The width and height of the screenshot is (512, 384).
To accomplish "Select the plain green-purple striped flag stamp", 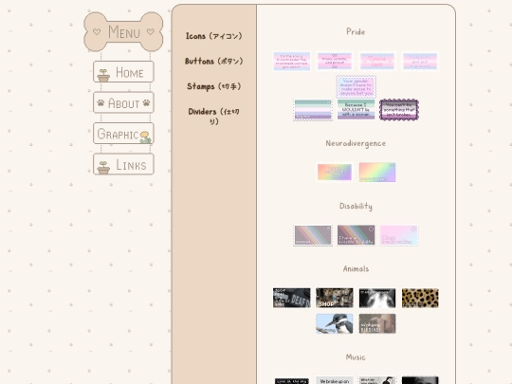I will click(313, 110).
